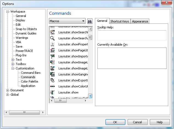Select the Document tree label
174x129 pixels.
pos(17,90)
